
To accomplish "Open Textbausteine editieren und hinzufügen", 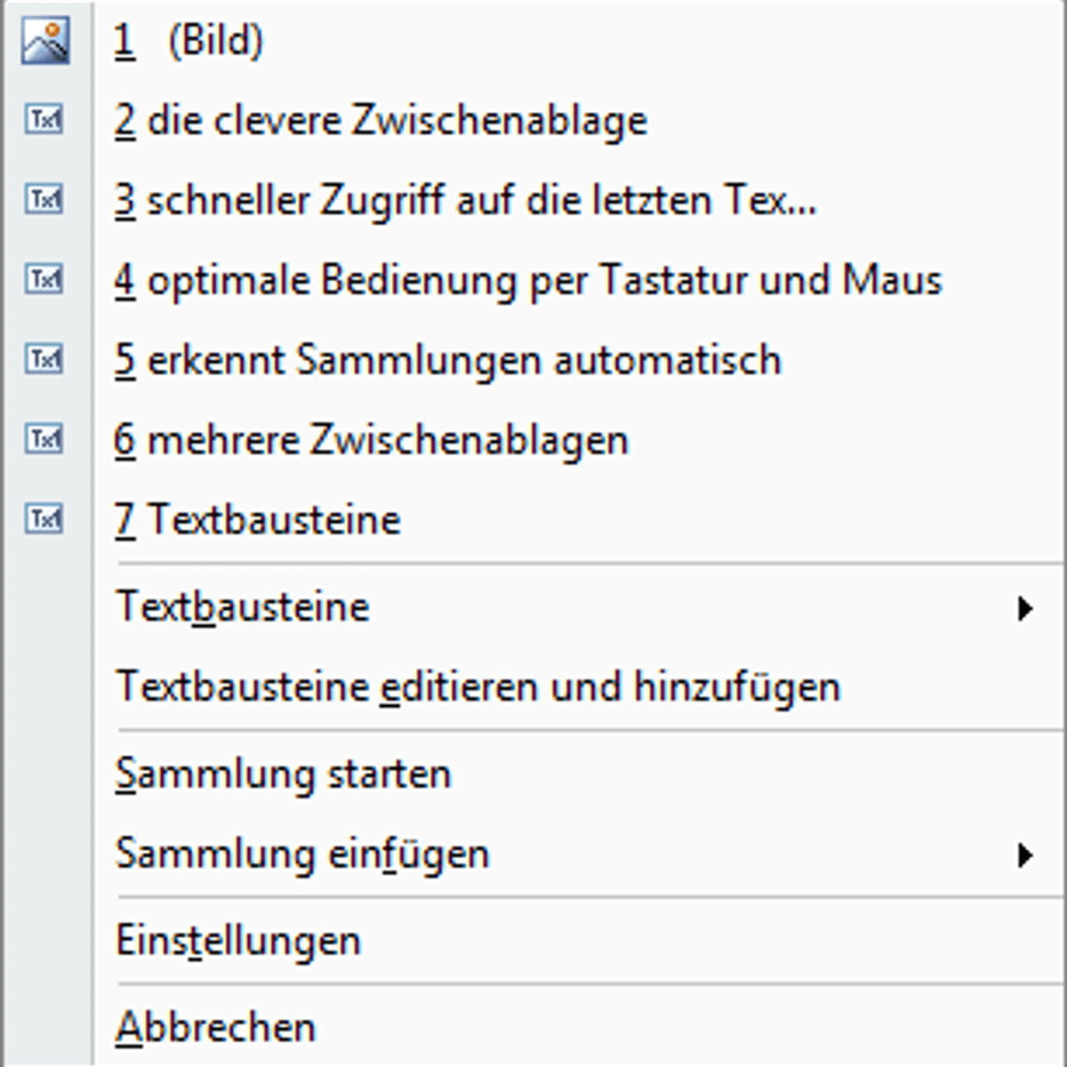I will point(477,686).
